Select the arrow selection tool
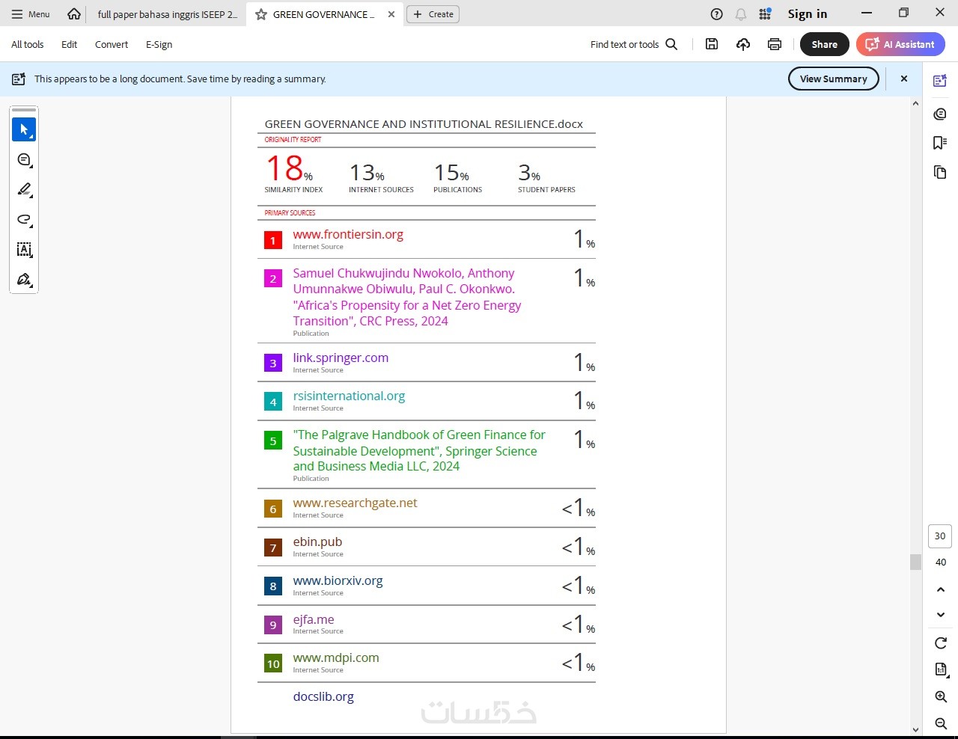This screenshot has width=958, height=739. point(24,129)
